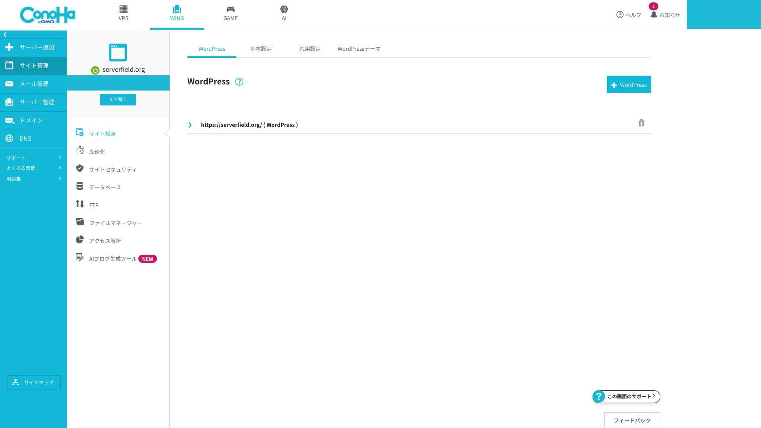Open the FTP settings item
Image resolution: width=761 pixels, height=428 pixels.
94,205
